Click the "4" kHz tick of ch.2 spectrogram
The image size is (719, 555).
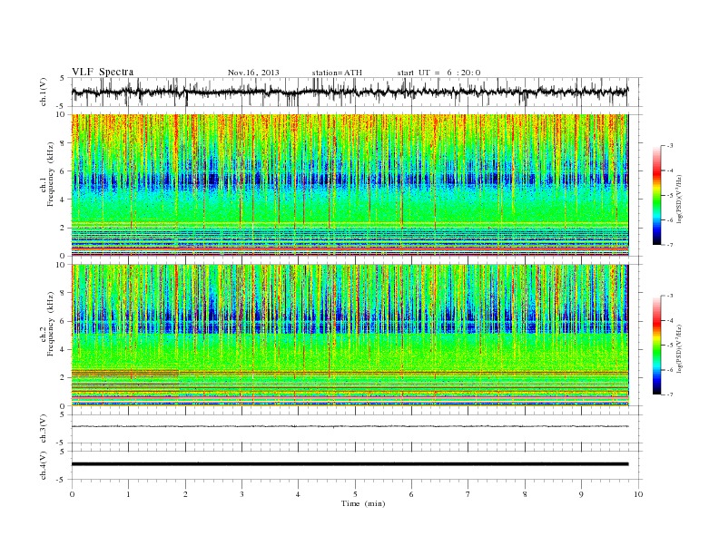click(64, 349)
